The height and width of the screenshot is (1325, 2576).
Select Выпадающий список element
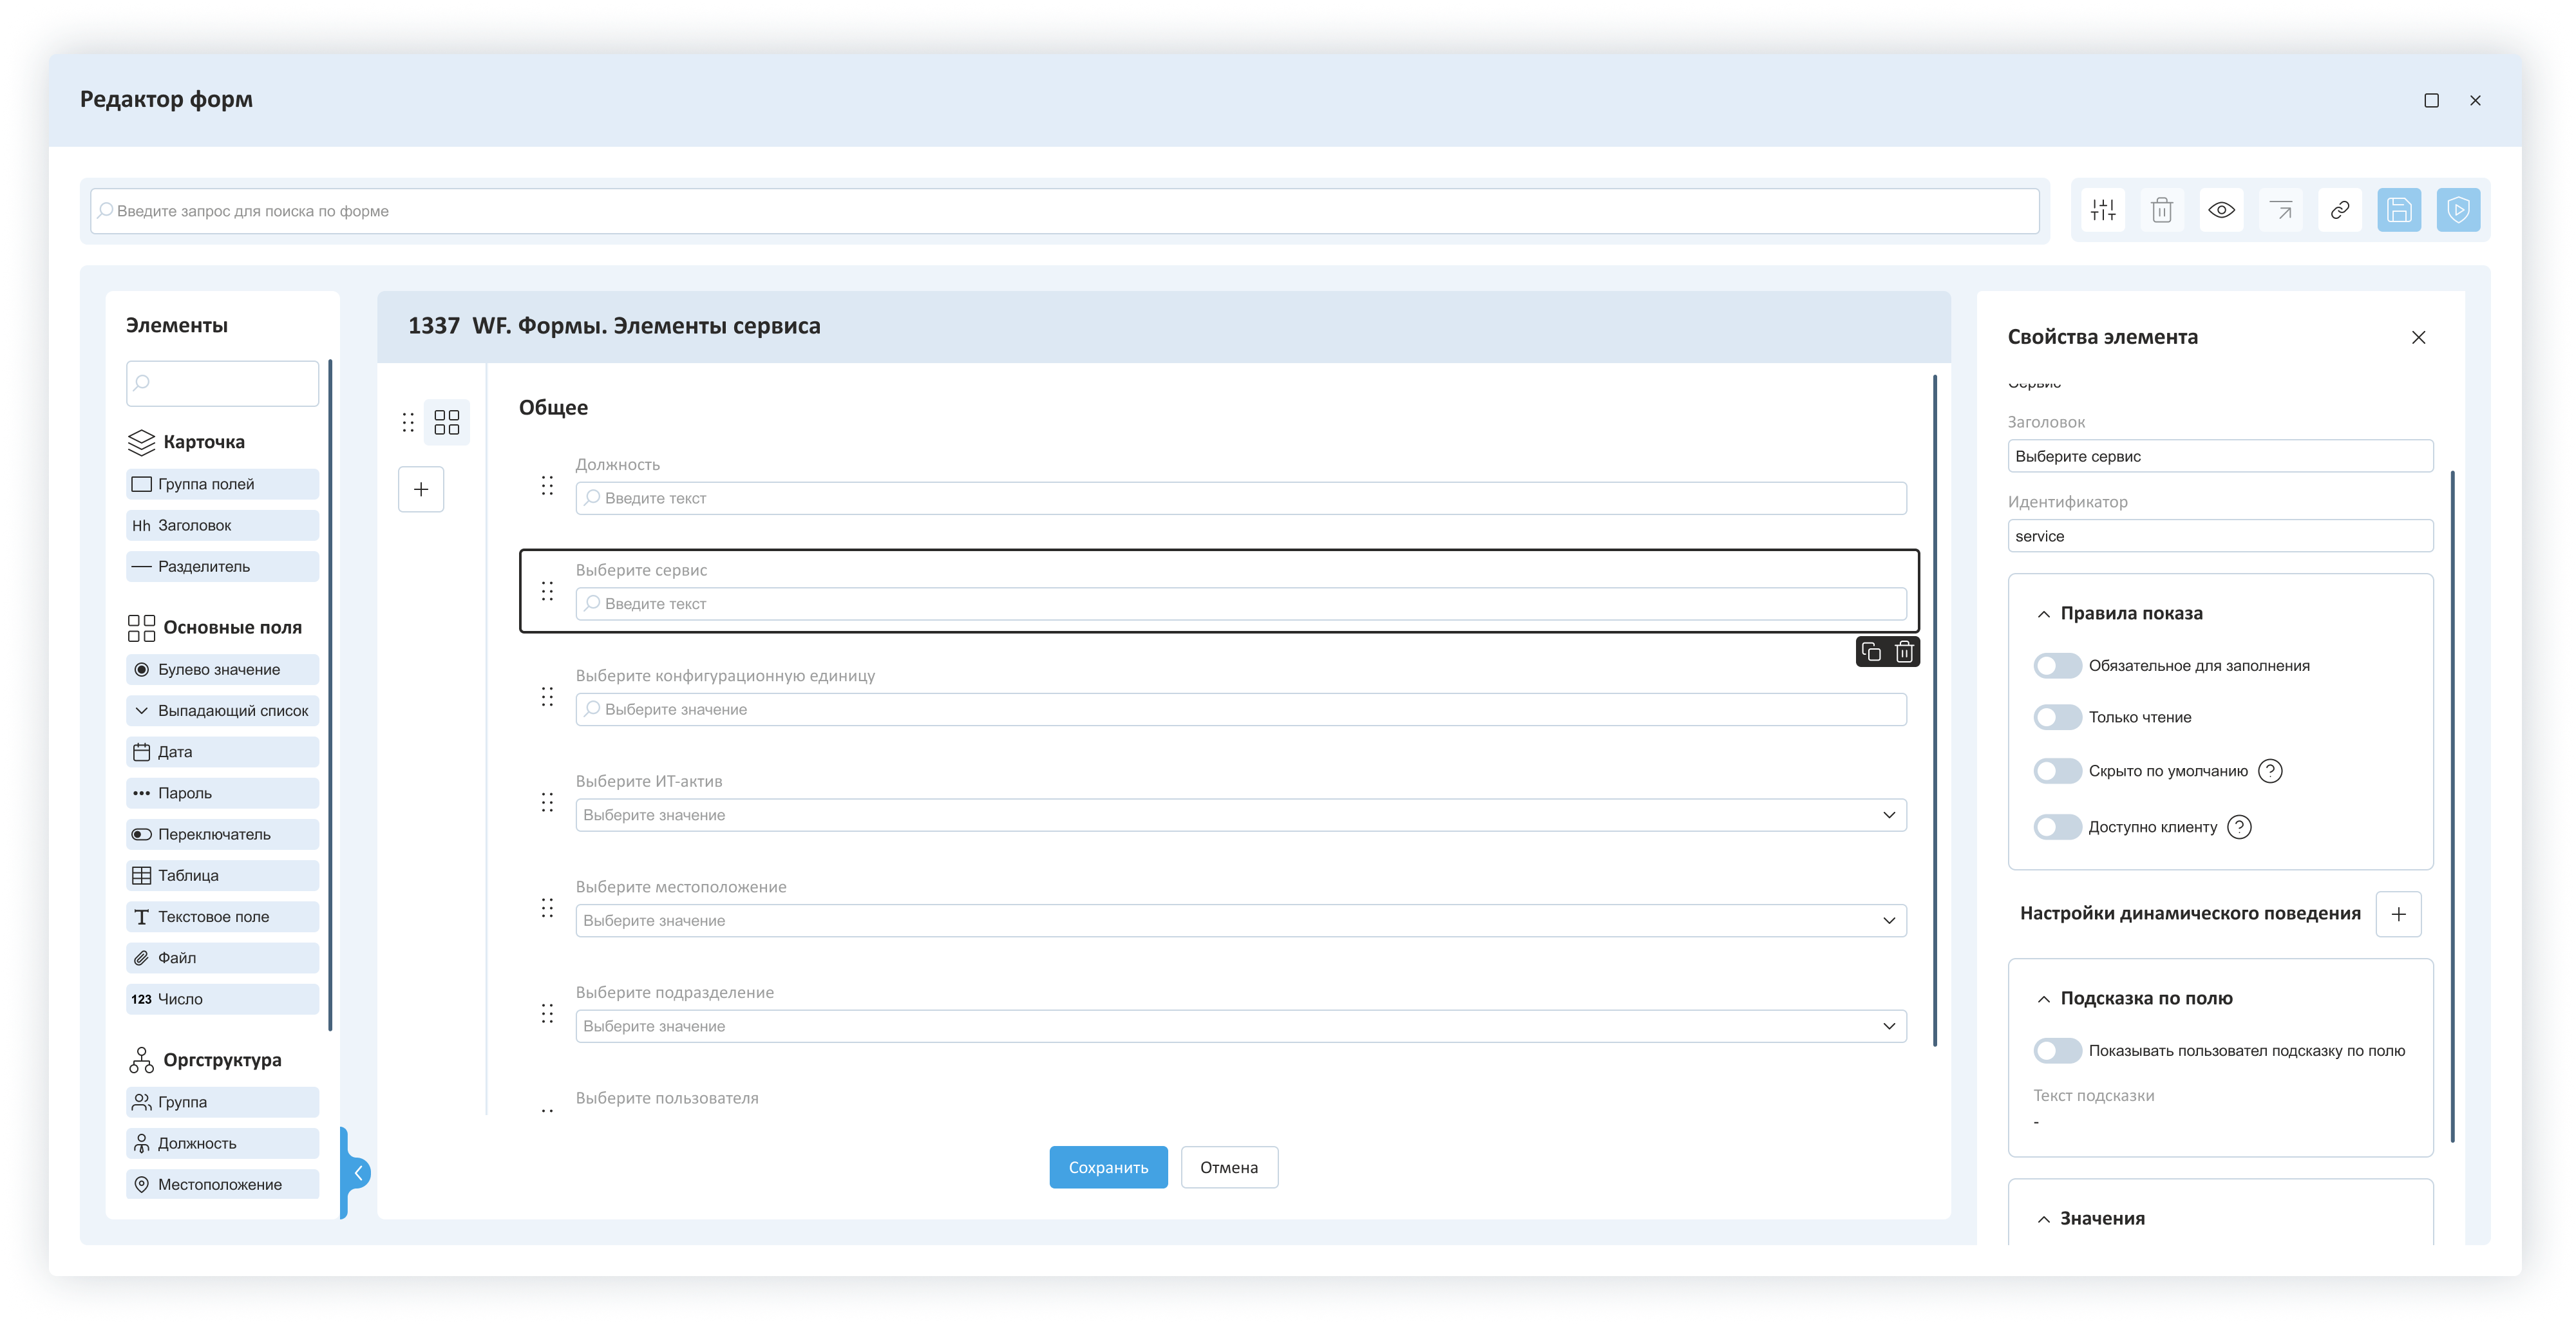pos(223,711)
